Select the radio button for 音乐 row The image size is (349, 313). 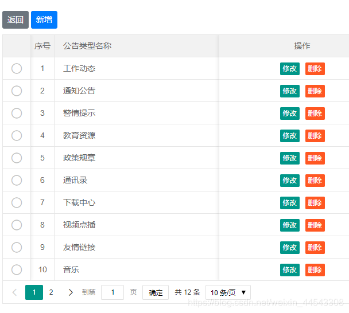(17, 269)
